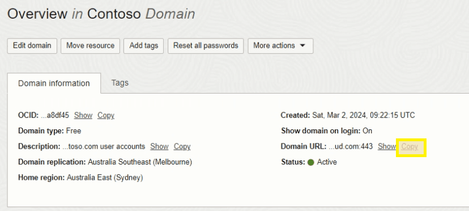
Task: Click the '...toso.com user accounts' description
Action: 104,146
